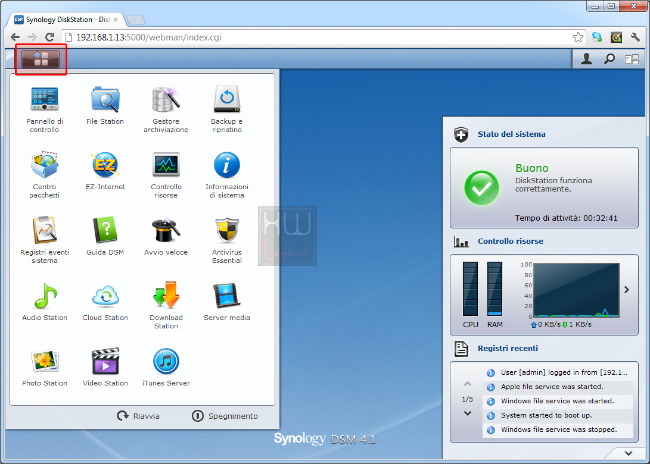650x464 pixels.
Task: Show next resource monitor page arrow
Action: (x=627, y=290)
